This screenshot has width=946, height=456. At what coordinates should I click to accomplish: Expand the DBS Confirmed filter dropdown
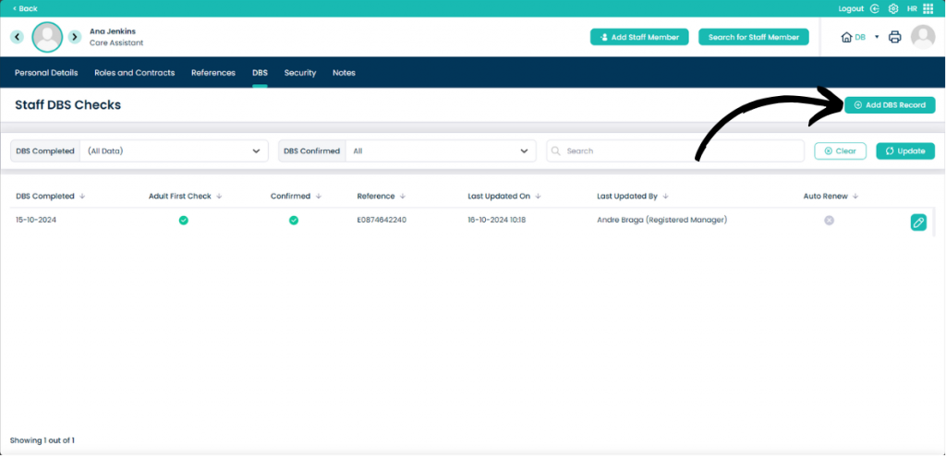(441, 150)
